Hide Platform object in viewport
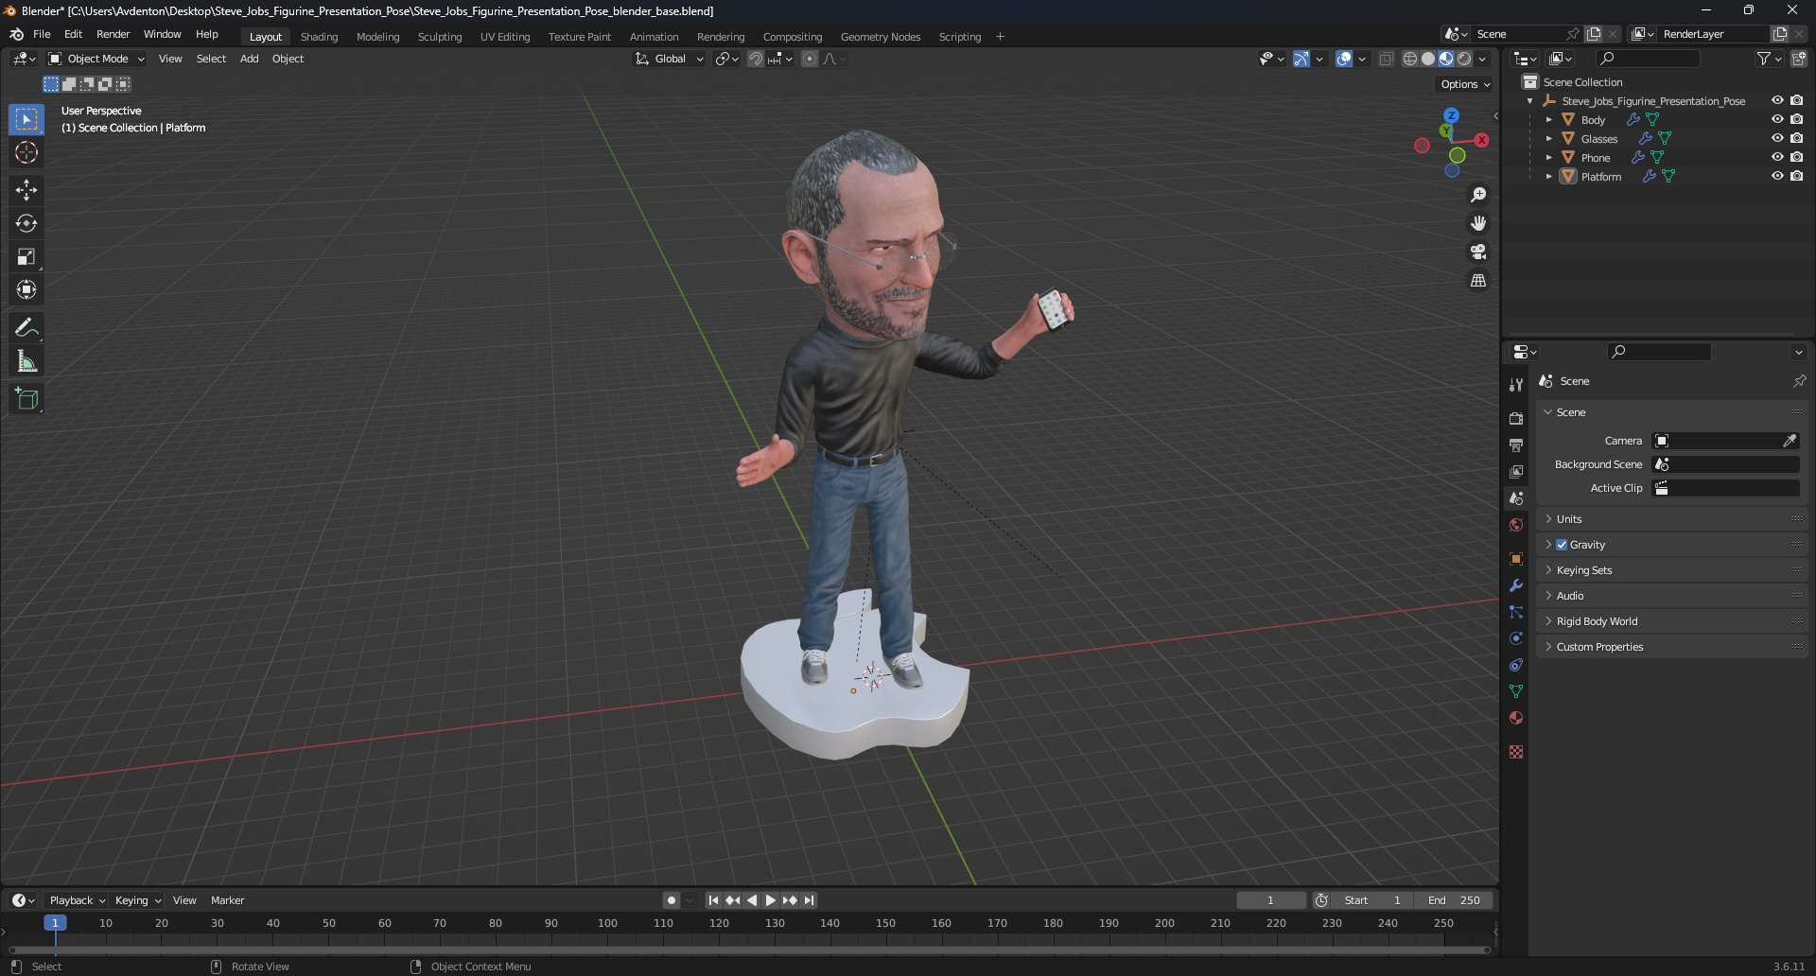This screenshot has width=1816, height=976. click(x=1777, y=177)
